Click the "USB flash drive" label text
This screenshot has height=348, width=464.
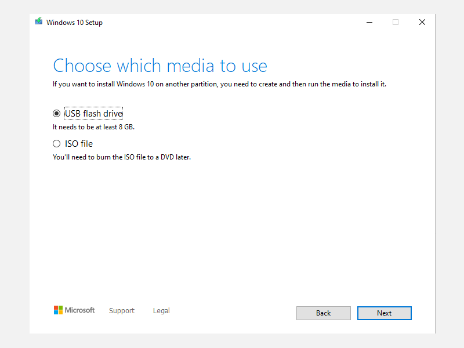click(x=93, y=113)
